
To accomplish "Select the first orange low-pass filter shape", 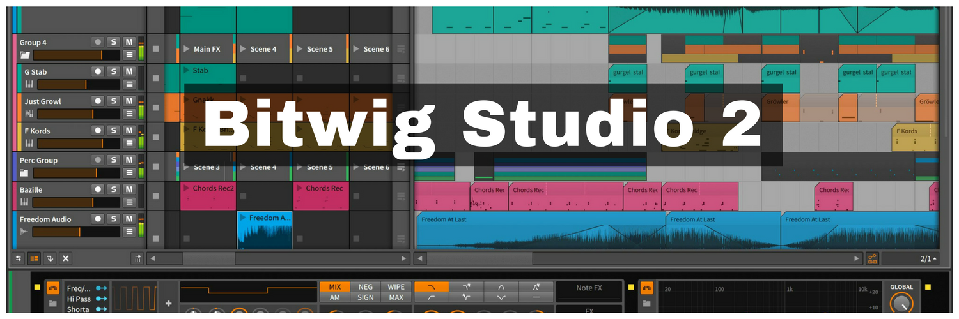I will point(432,287).
